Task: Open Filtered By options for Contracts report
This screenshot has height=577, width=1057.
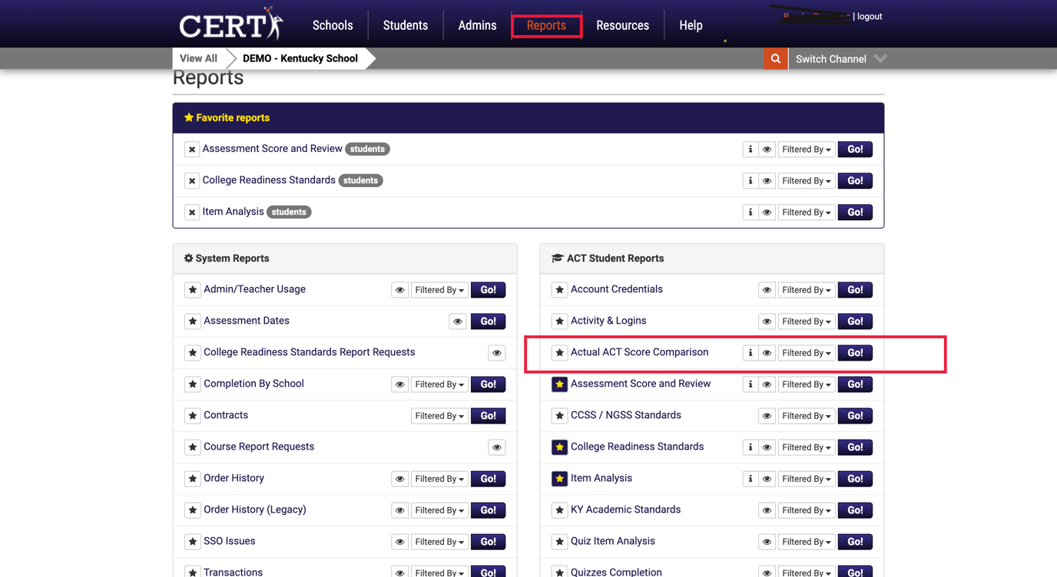Action: coord(439,415)
